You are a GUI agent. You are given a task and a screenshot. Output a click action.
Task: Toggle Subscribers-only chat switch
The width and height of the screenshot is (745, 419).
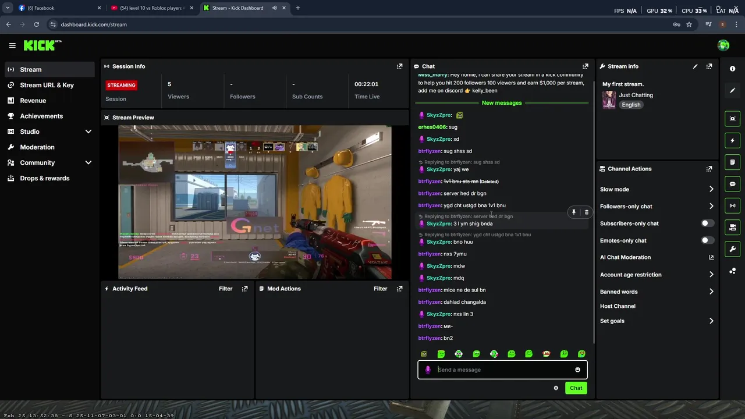coord(708,223)
